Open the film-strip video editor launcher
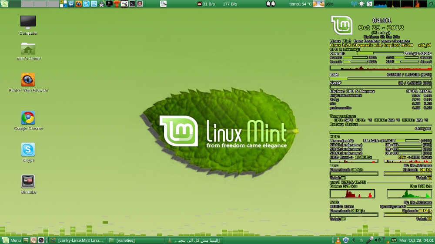Screen dimensions: 435x244 (x=124, y=4)
